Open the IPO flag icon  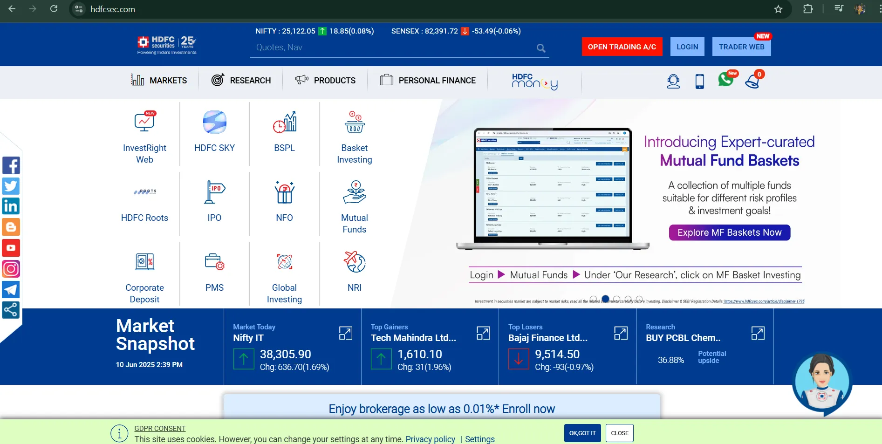click(214, 192)
